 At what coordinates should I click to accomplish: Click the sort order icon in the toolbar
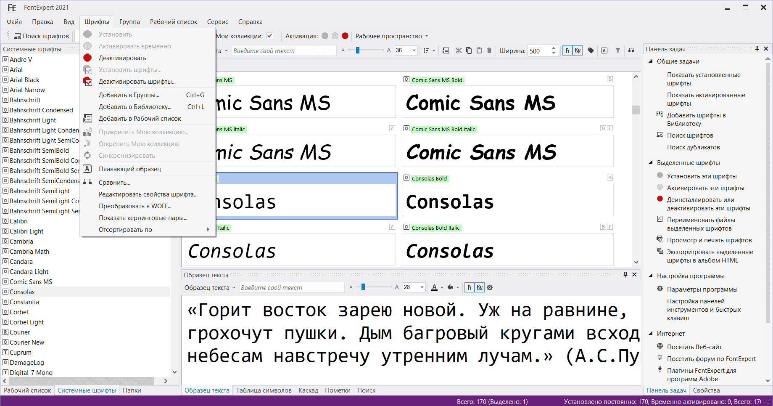426,50
